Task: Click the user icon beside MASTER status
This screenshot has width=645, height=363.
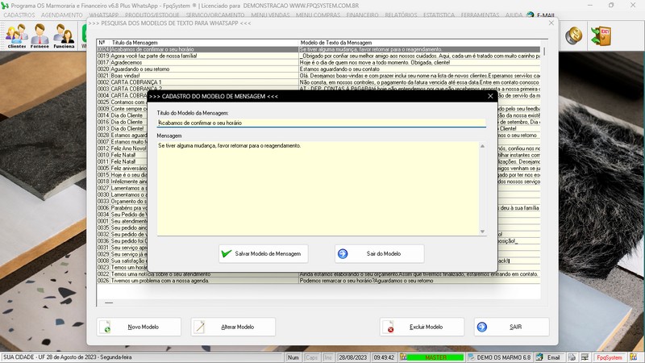Action: (x=404, y=357)
